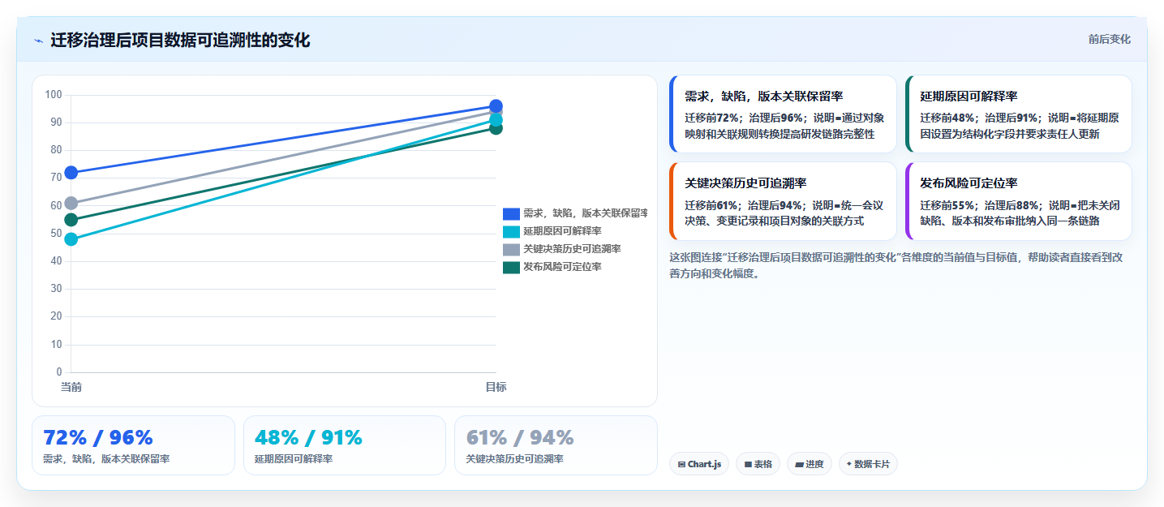1164x507 pixels.
Task: Click the 延期原因可解释率 caption under 48% / 91%
Action: coord(294,459)
